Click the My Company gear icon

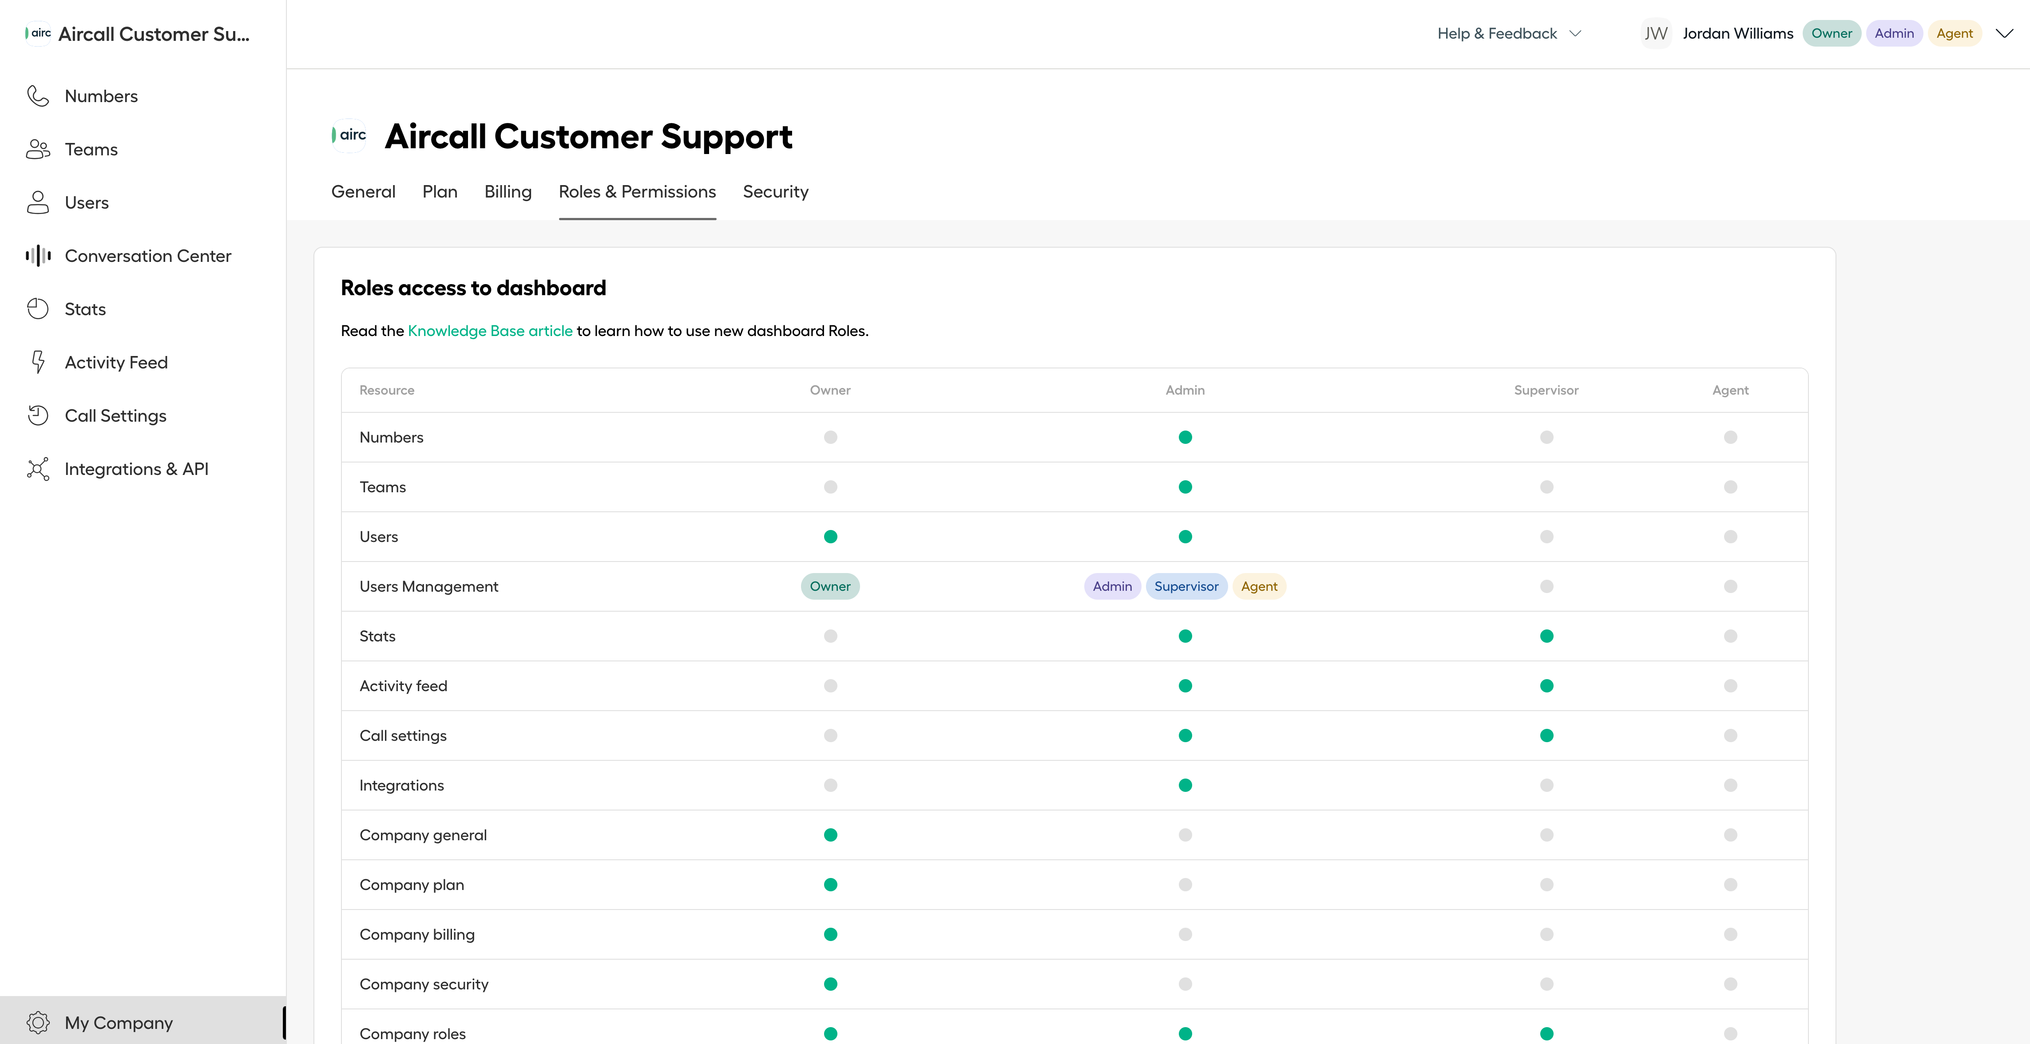(38, 1023)
